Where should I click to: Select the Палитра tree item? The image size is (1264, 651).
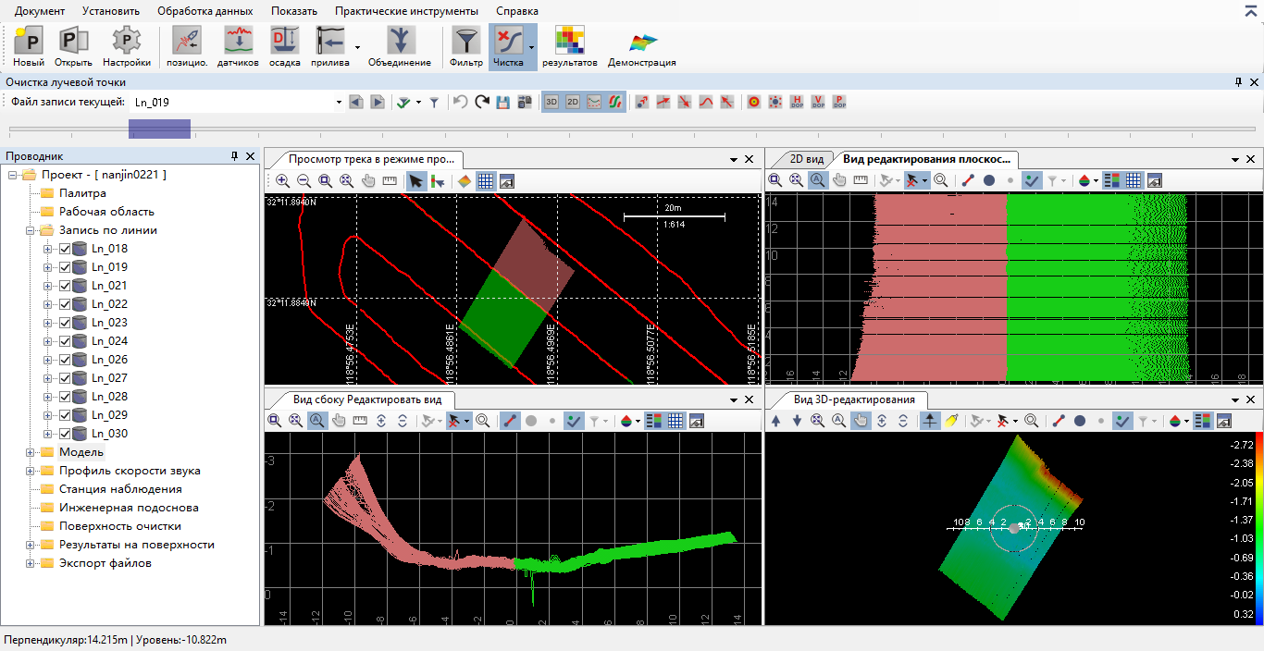(82, 193)
